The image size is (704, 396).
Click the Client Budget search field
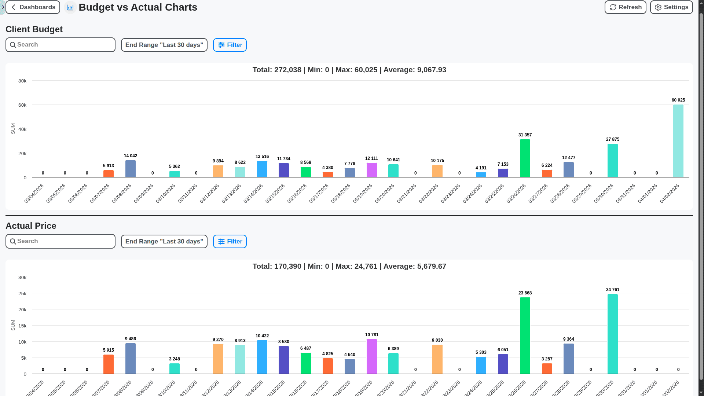[x=60, y=45]
